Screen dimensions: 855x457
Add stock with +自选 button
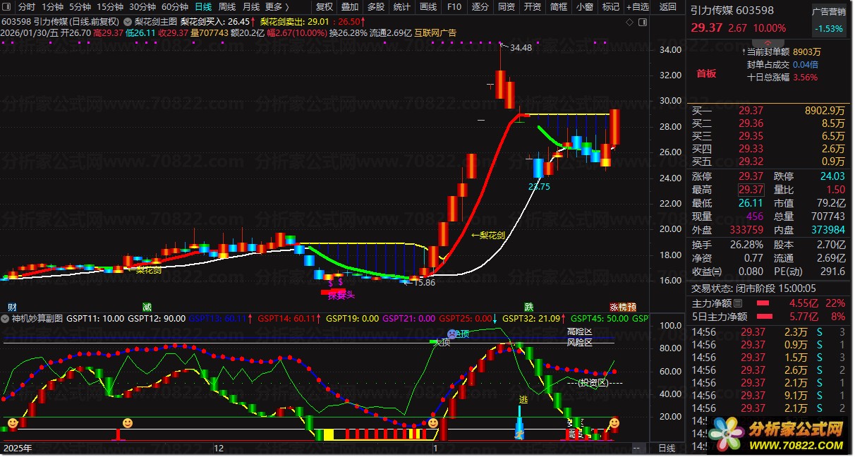pos(637,6)
